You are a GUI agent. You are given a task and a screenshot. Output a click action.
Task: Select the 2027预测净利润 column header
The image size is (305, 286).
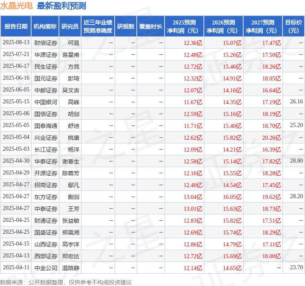tap(263, 26)
